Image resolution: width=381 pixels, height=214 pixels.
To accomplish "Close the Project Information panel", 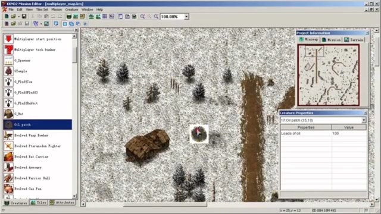I will (367, 33).
